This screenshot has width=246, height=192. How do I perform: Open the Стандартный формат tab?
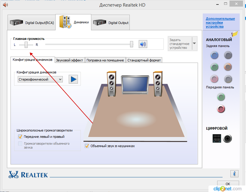point(144,60)
